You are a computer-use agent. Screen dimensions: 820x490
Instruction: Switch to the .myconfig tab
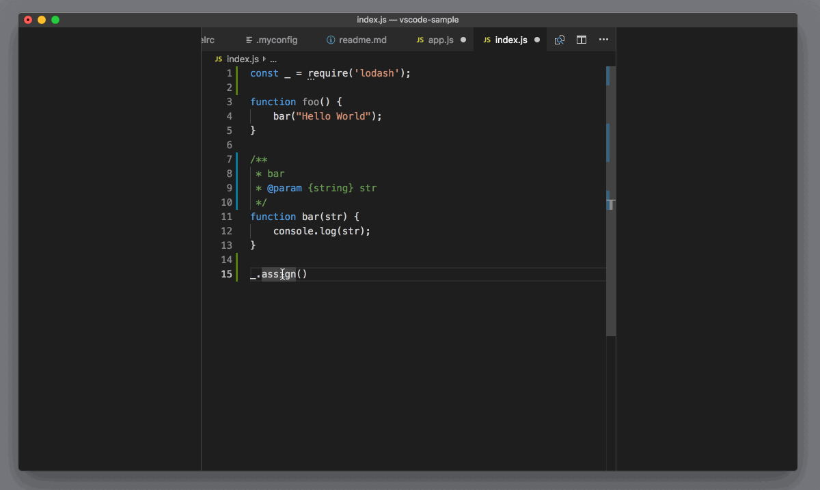pos(277,40)
